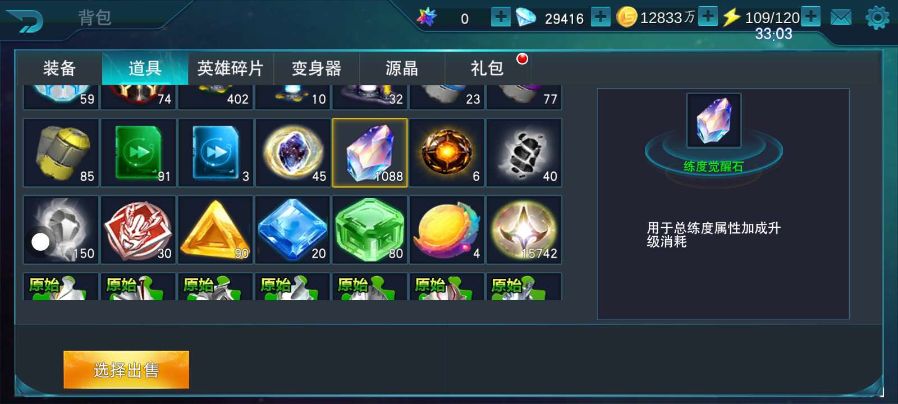Select the blue square gem with 20
Screen dimensions: 898x404
point(292,230)
